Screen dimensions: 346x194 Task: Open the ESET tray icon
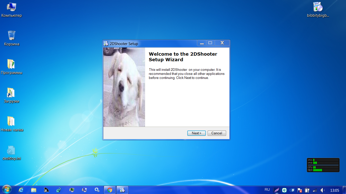point(284,190)
